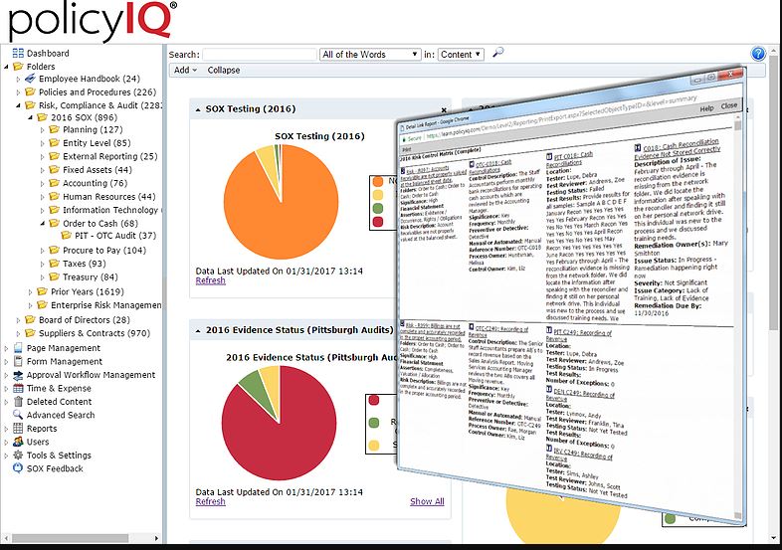Click the Suppliers & Contracts folder icon

point(31,332)
